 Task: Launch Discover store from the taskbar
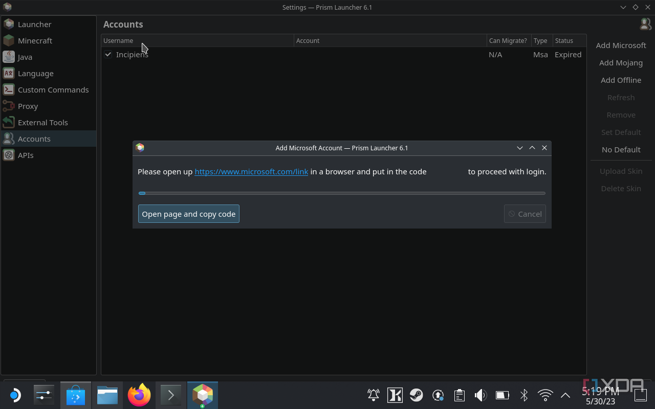pyautogui.click(x=76, y=395)
